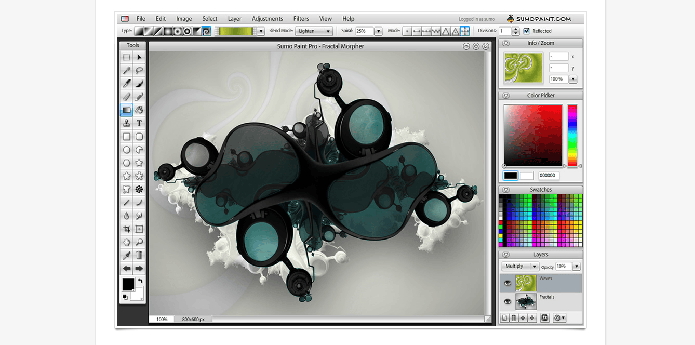The height and width of the screenshot is (345, 695).
Task: Move layer down with arrow button
Action: click(532, 318)
